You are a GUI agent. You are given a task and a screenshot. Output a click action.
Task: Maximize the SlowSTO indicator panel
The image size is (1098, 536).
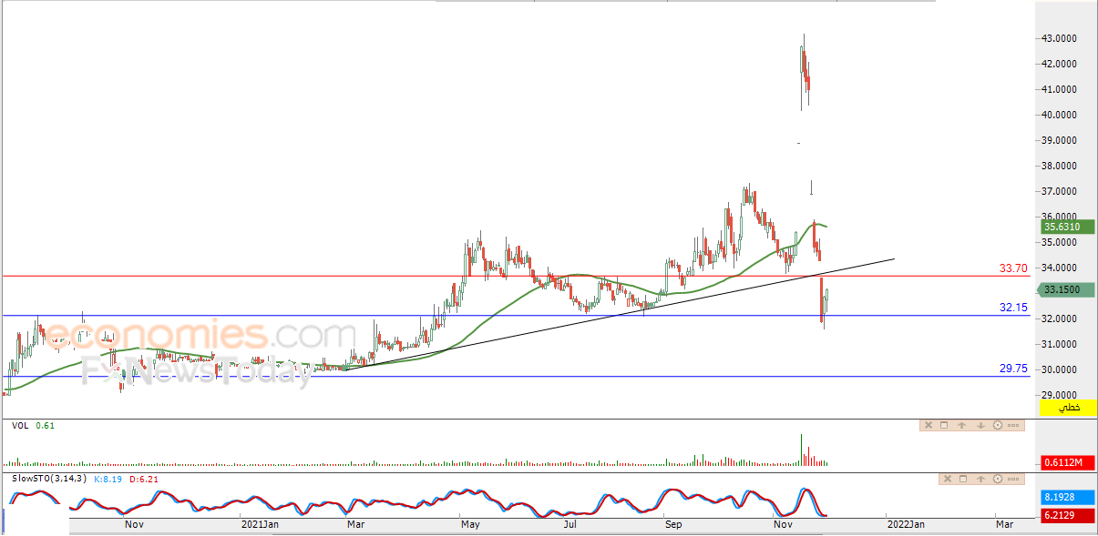click(965, 479)
